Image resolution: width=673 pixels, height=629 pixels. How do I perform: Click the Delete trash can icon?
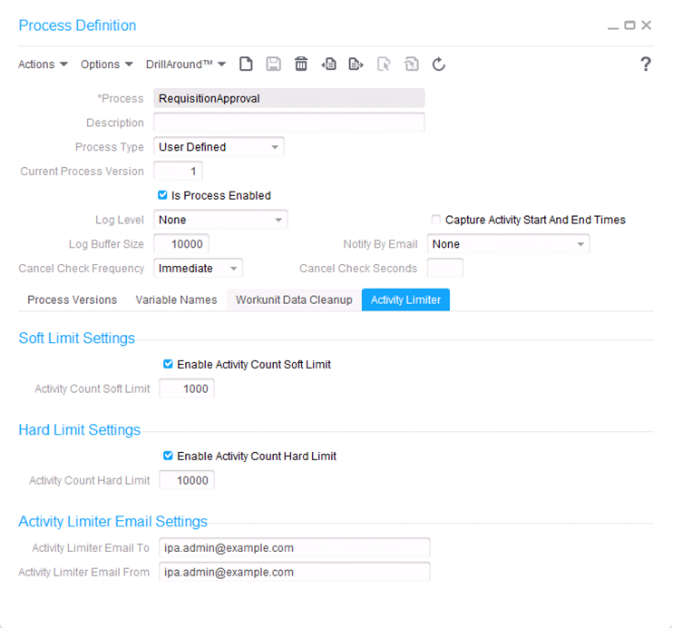301,64
